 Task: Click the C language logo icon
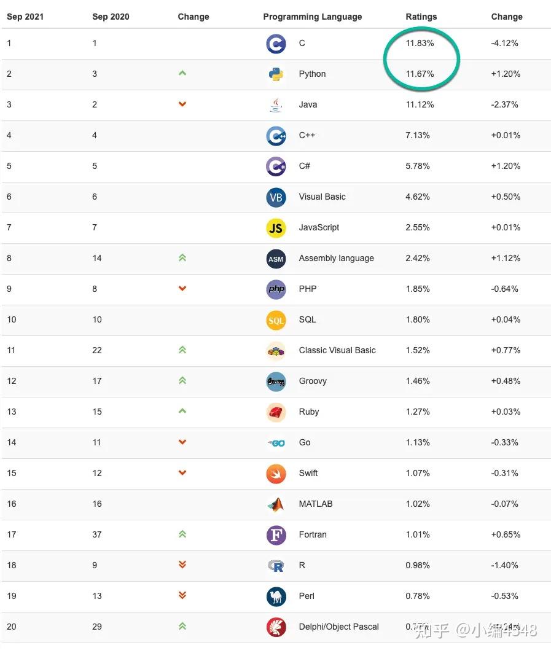276,44
